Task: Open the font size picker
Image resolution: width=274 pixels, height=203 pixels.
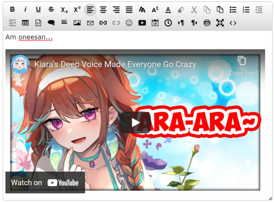Action: [155, 10]
